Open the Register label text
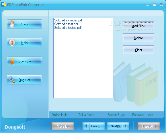166x133 pixels. tap(24, 80)
